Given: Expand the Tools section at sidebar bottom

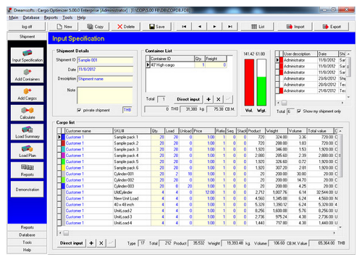Looking at the screenshot, I should [27, 242].
